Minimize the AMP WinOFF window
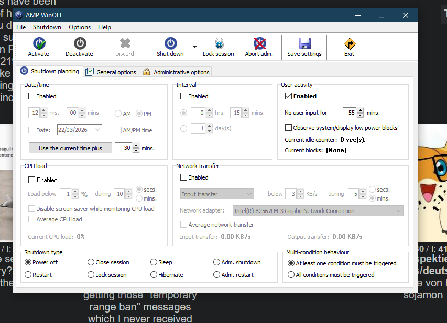Screen dimensions: 447x323 click(358, 15)
